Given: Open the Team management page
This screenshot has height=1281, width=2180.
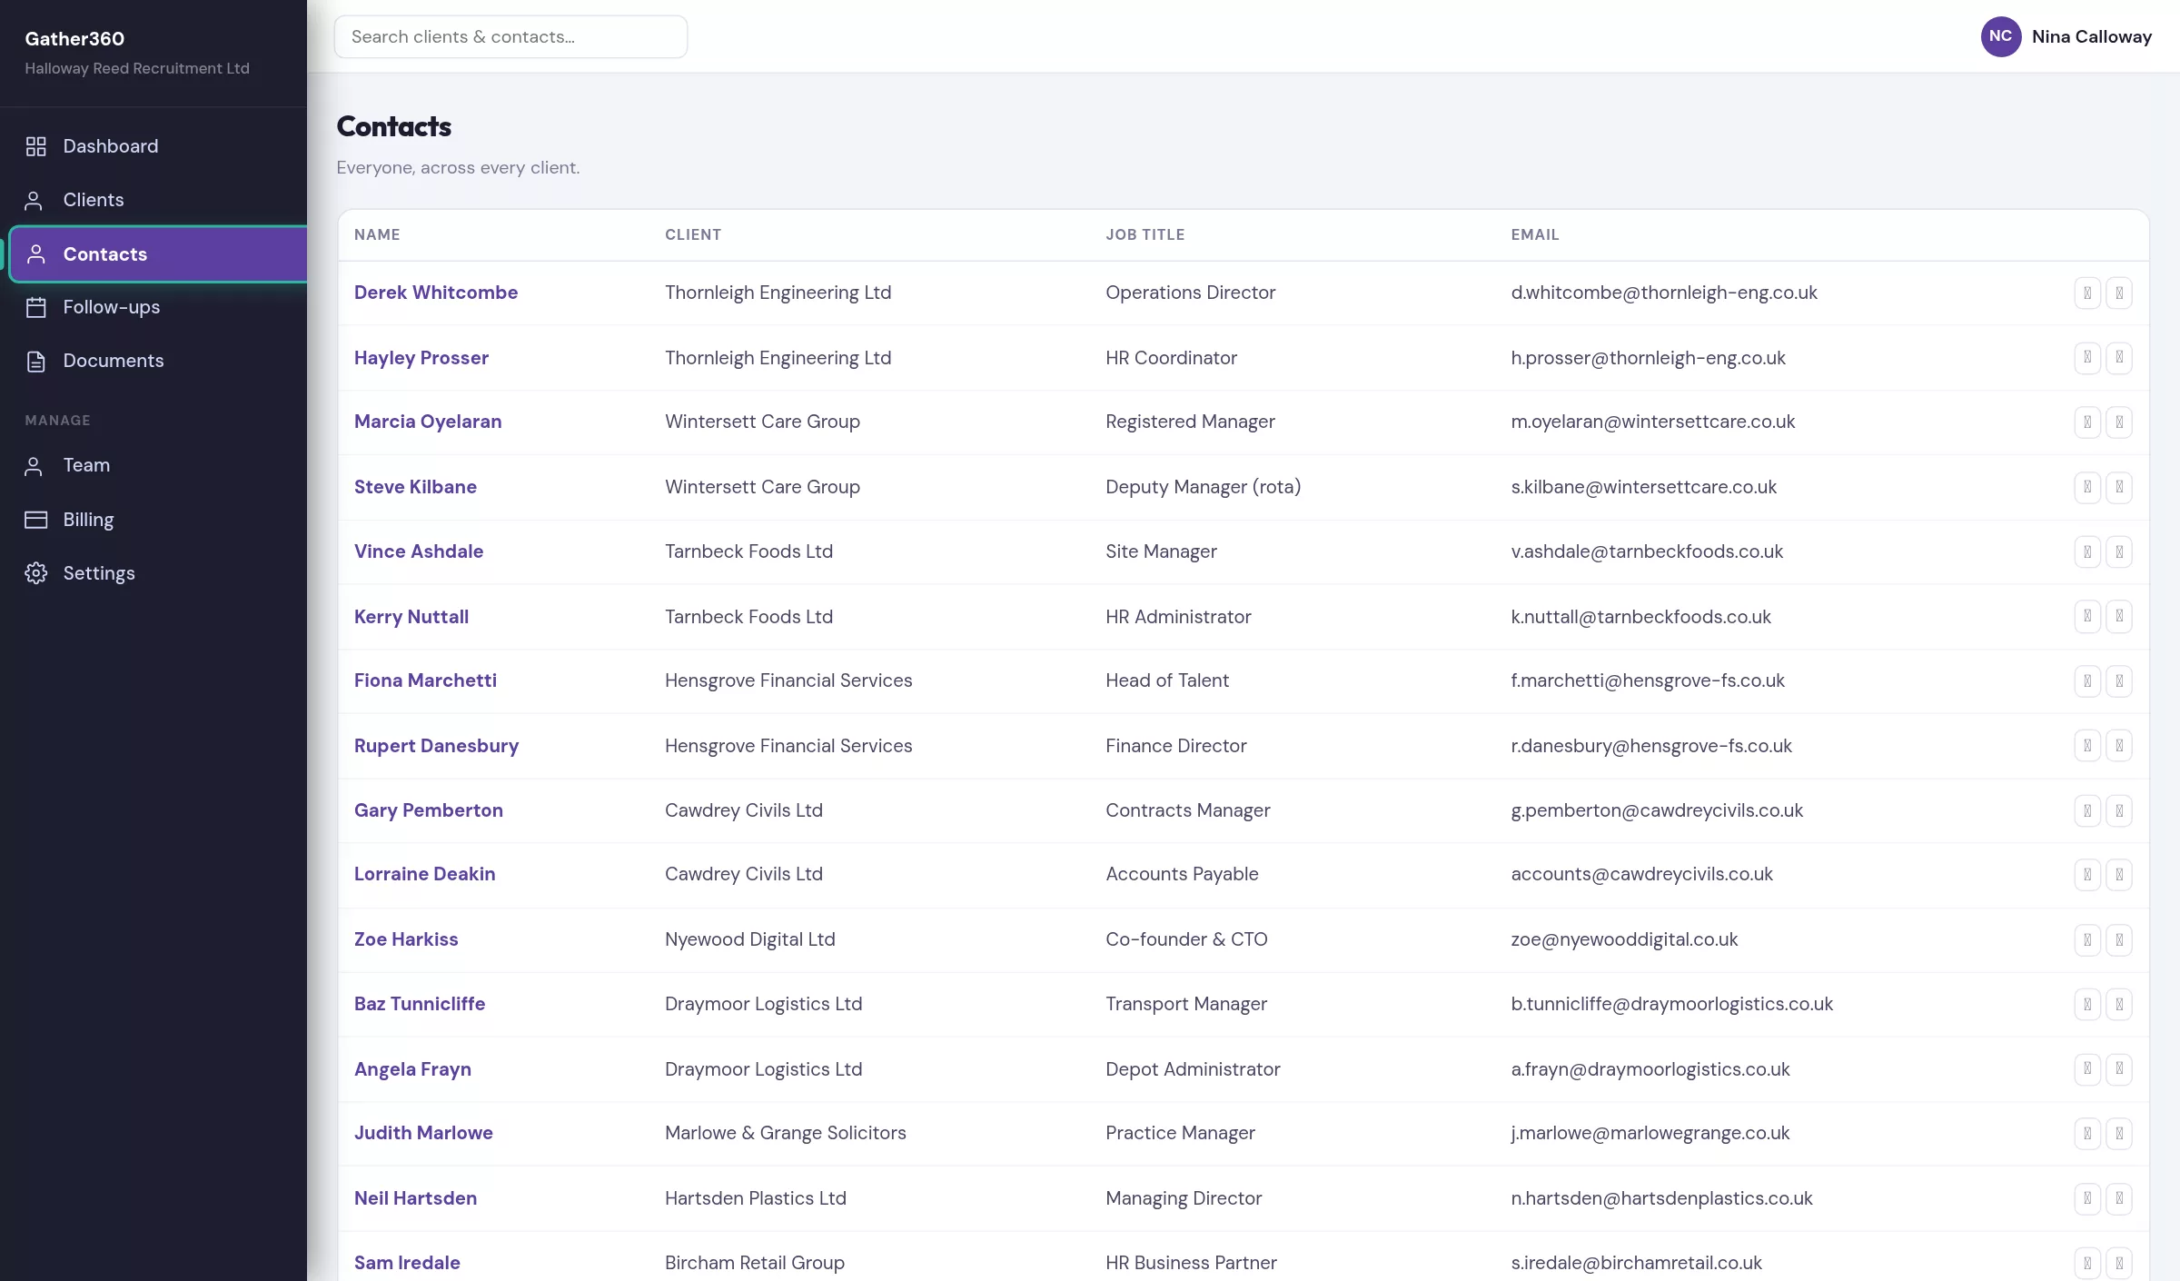Looking at the screenshot, I should (159, 465).
